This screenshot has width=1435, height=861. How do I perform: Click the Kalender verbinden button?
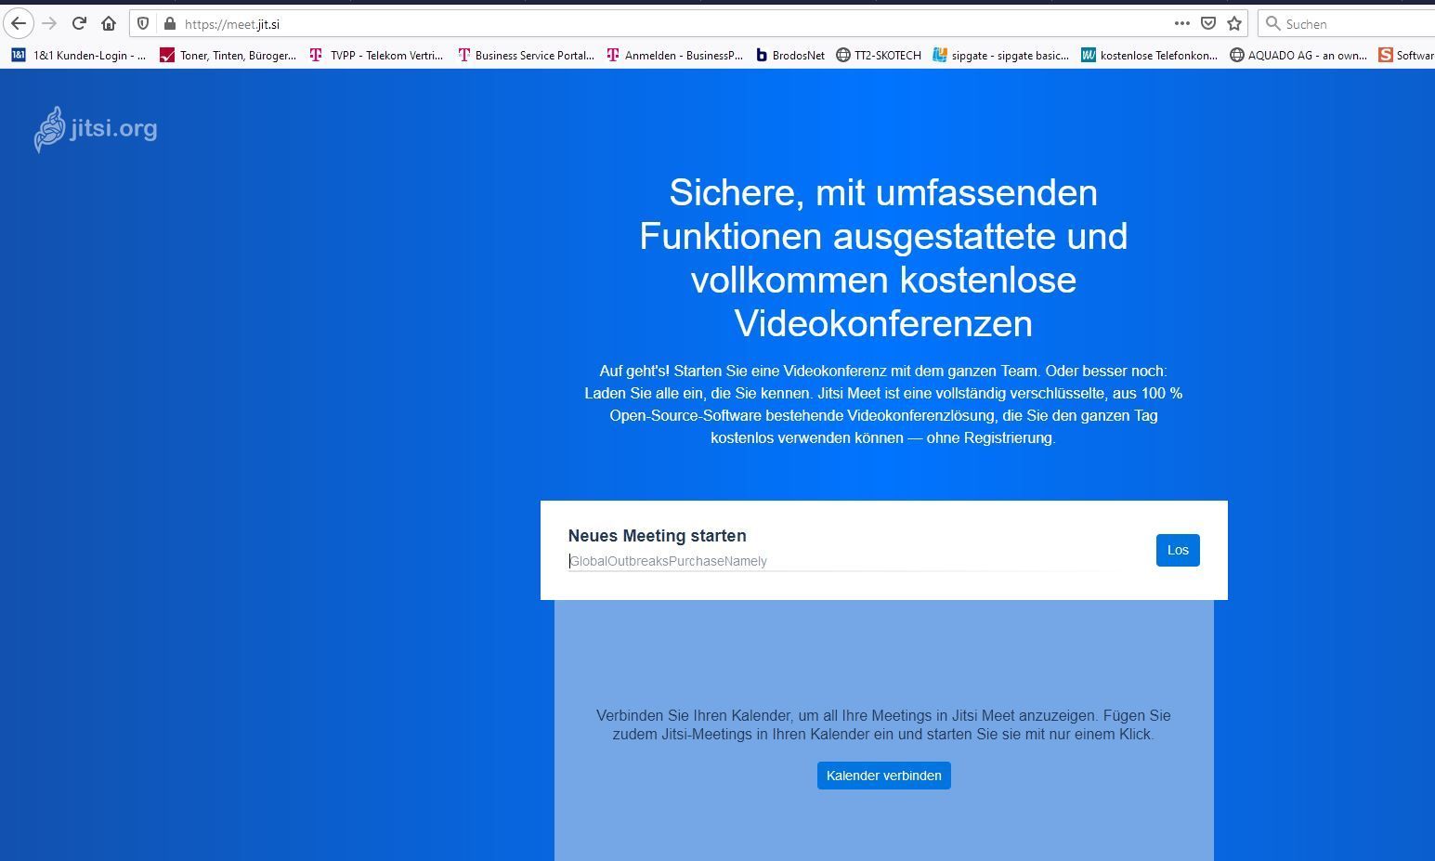click(x=883, y=776)
